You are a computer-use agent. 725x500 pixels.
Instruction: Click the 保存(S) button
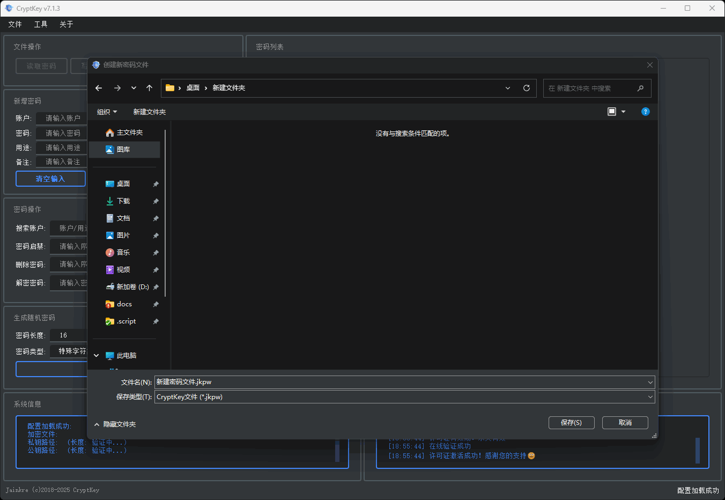coord(572,423)
